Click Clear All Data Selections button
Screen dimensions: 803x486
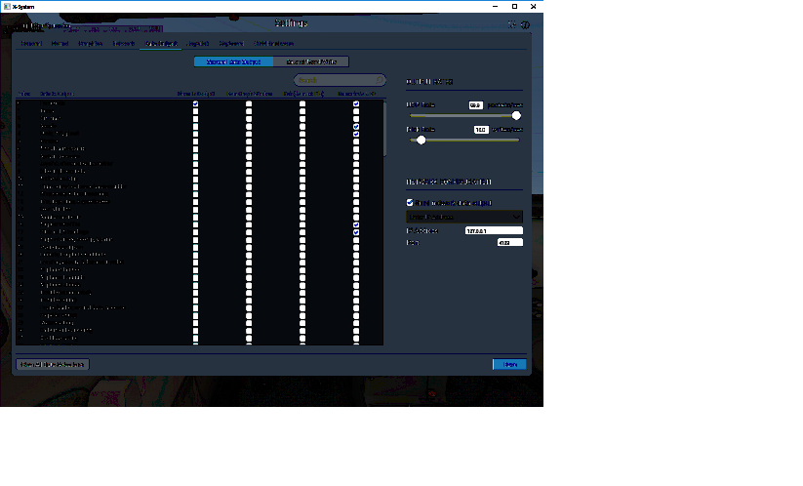pyautogui.click(x=53, y=364)
